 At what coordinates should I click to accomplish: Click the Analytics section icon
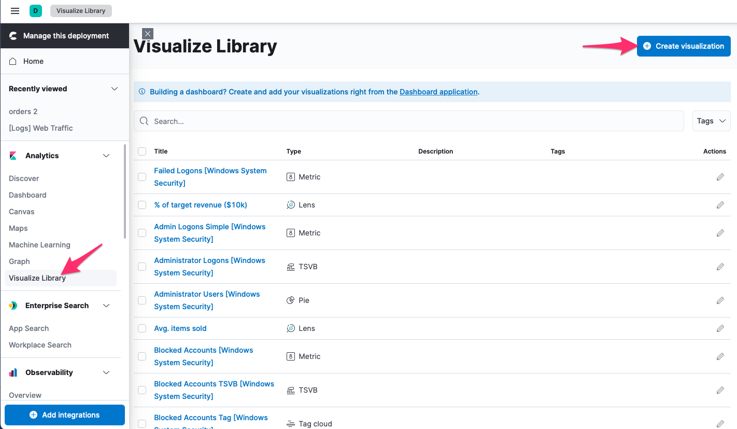12,155
